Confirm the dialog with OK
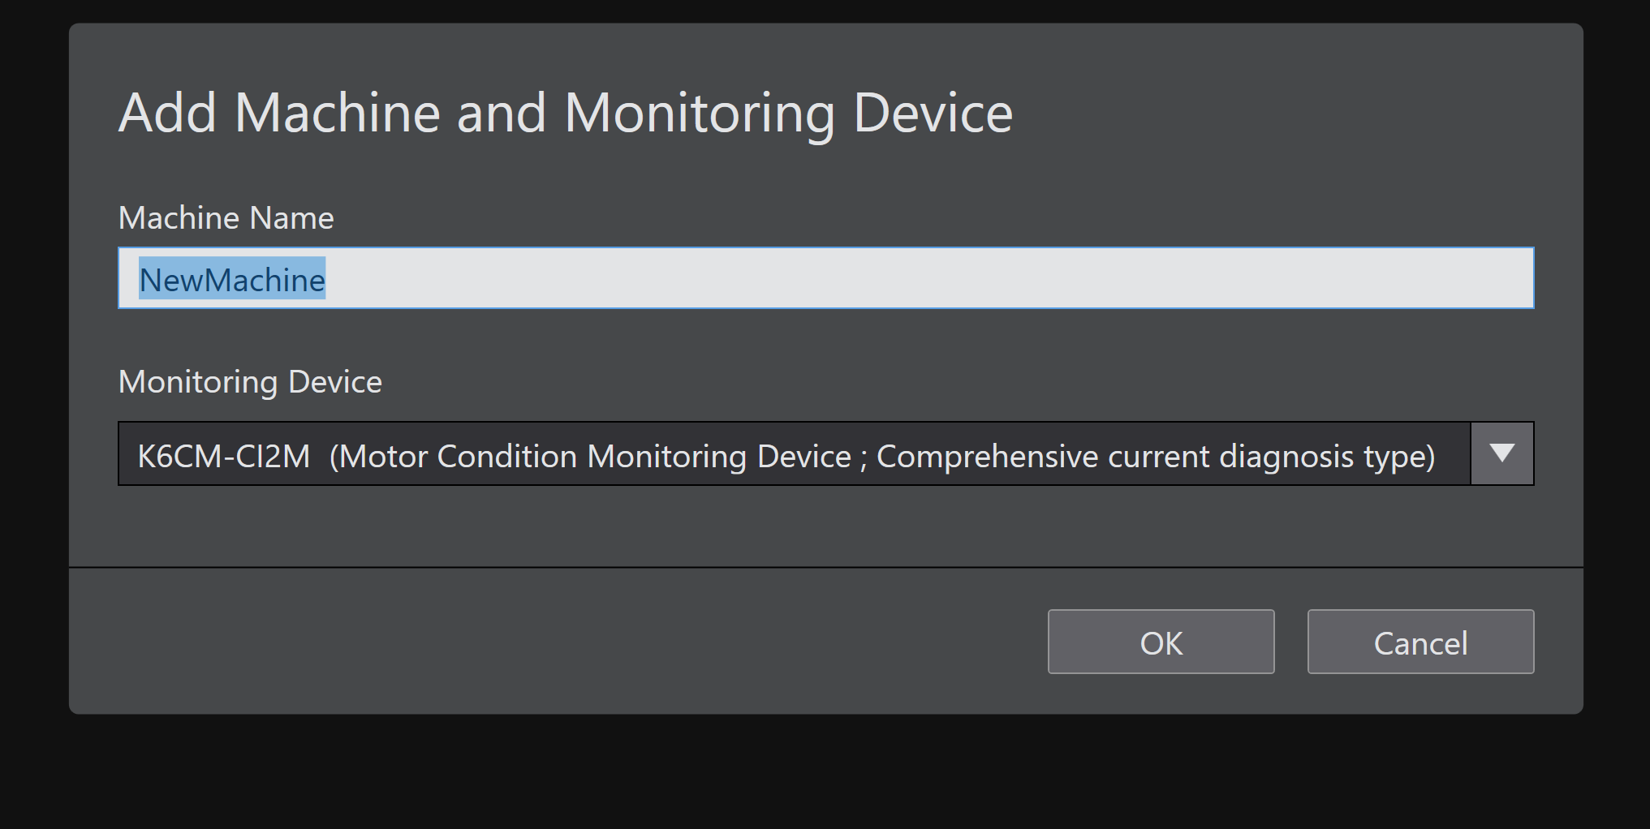 [1161, 642]
